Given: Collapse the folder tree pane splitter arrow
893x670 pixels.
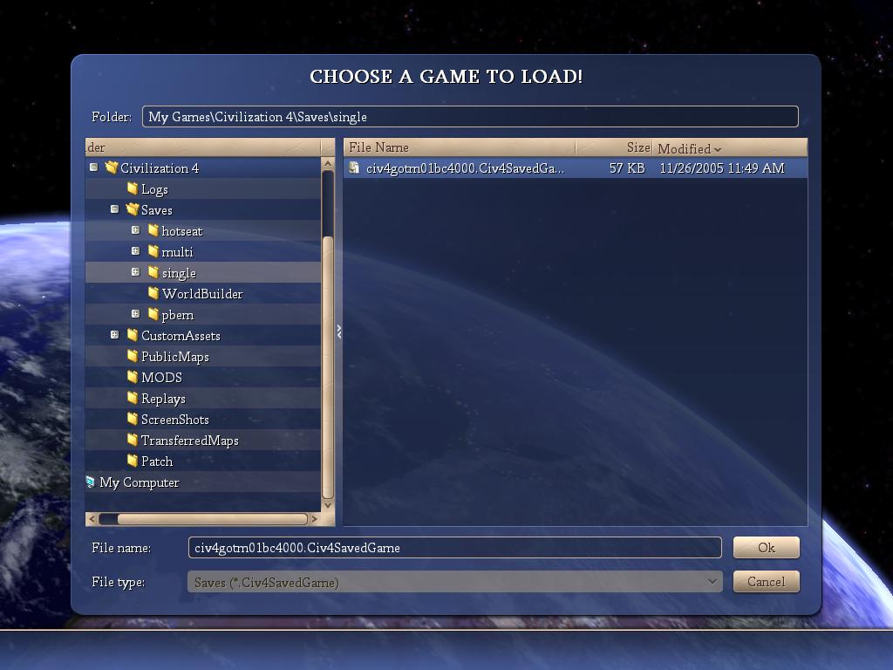Looking at the screenshot, I should pyautogui.click(x=339, y=332).
